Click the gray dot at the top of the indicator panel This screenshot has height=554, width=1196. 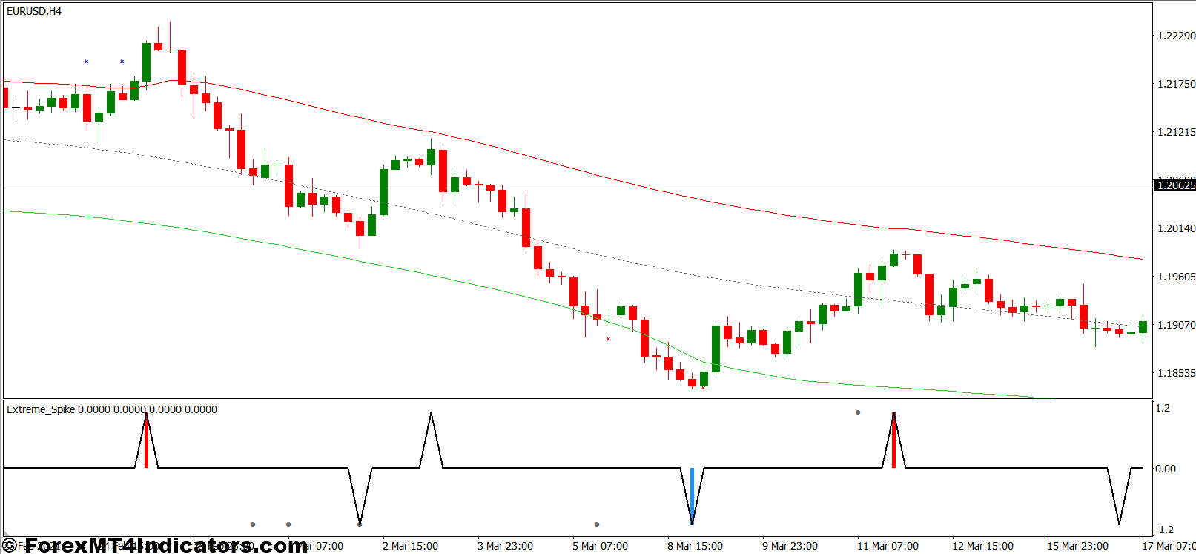(858, 412)
